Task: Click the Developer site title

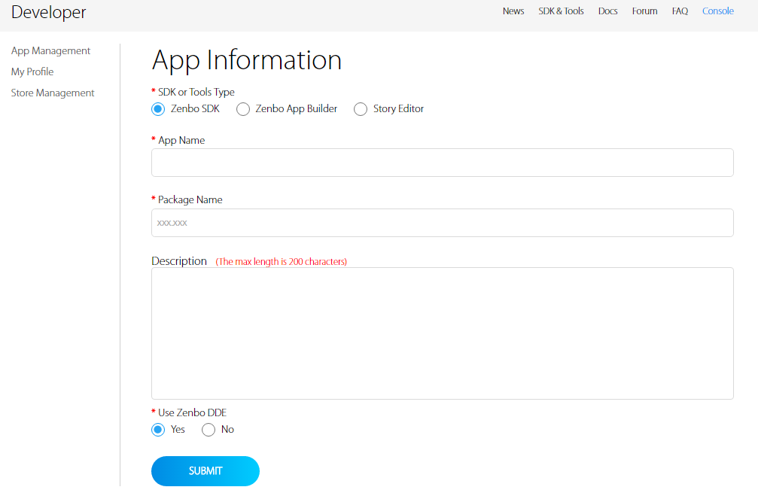Action: pos(48,12)
